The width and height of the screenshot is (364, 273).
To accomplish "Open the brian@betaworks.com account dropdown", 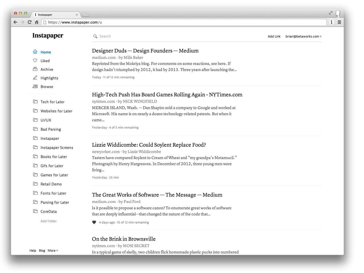I will (x=304, y=36).
